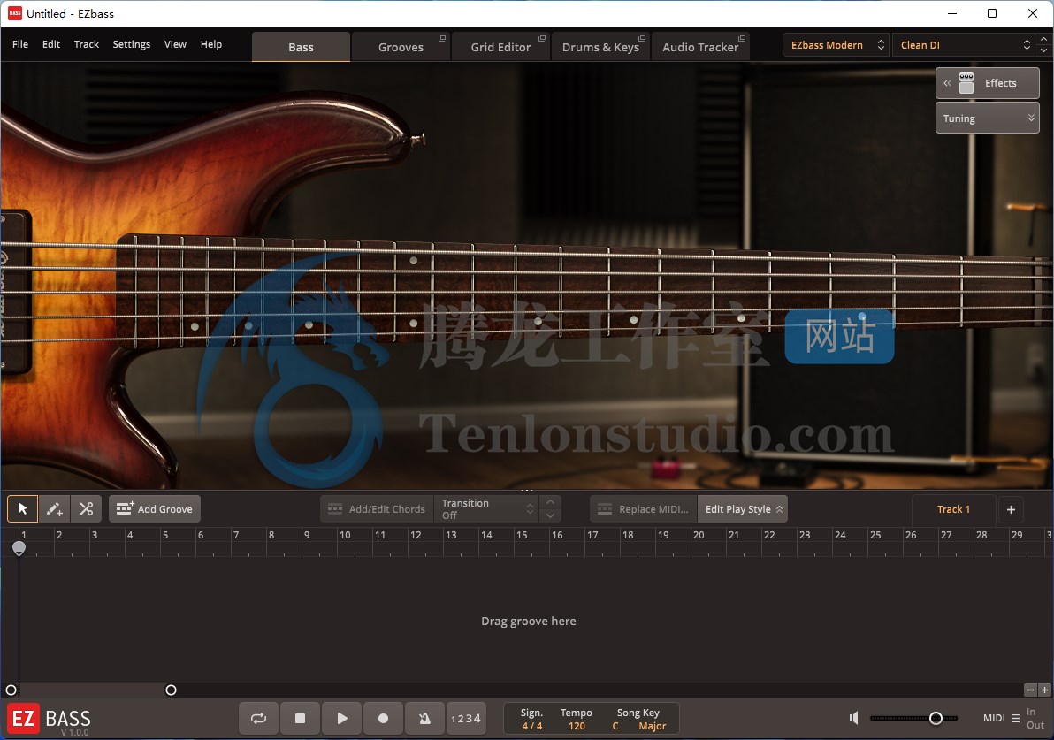Open the View menu
This screenshot has width=1054, height=740.
coord(175,44)
